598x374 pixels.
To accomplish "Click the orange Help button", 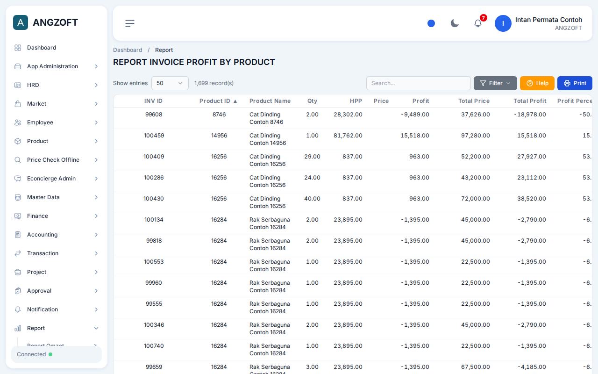I will pyautogui.click(x=537, y=83).
